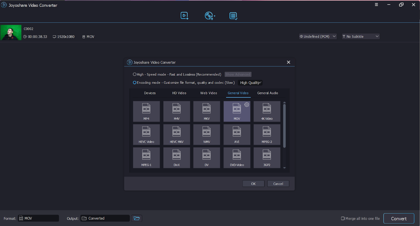Switch to the Devices tab
Viewport: 420px width, 226px height.
(x=150, y=93)
